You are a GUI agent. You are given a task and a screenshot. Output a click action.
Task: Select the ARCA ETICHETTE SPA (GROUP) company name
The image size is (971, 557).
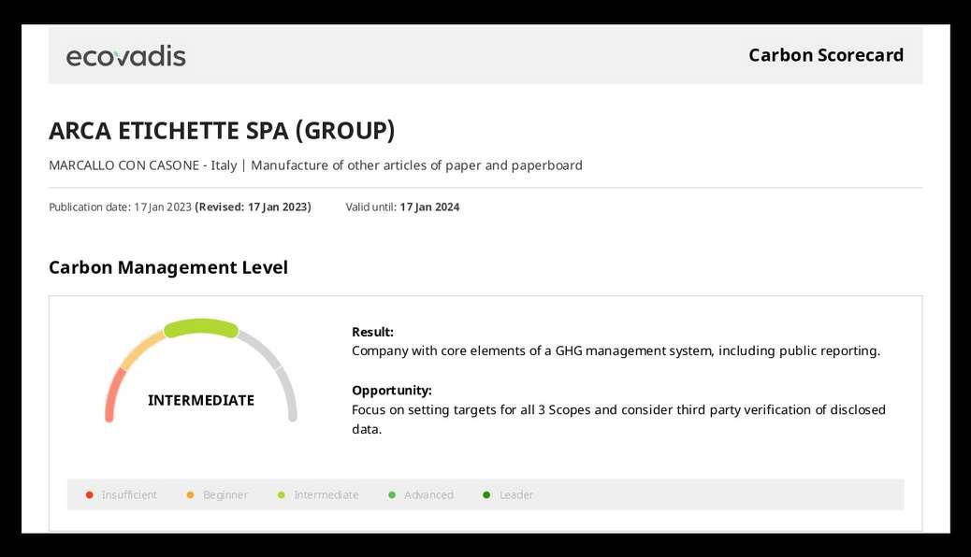[222, 131]
